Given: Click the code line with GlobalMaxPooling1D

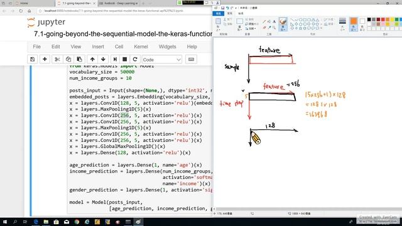Looking at the screenshot, I should [x=117, y=146].
